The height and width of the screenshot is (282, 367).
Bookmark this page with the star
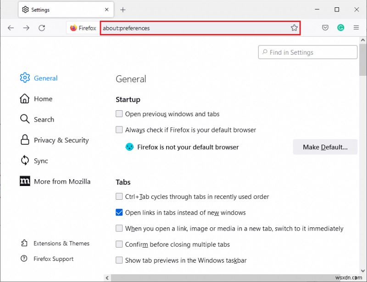294,28
